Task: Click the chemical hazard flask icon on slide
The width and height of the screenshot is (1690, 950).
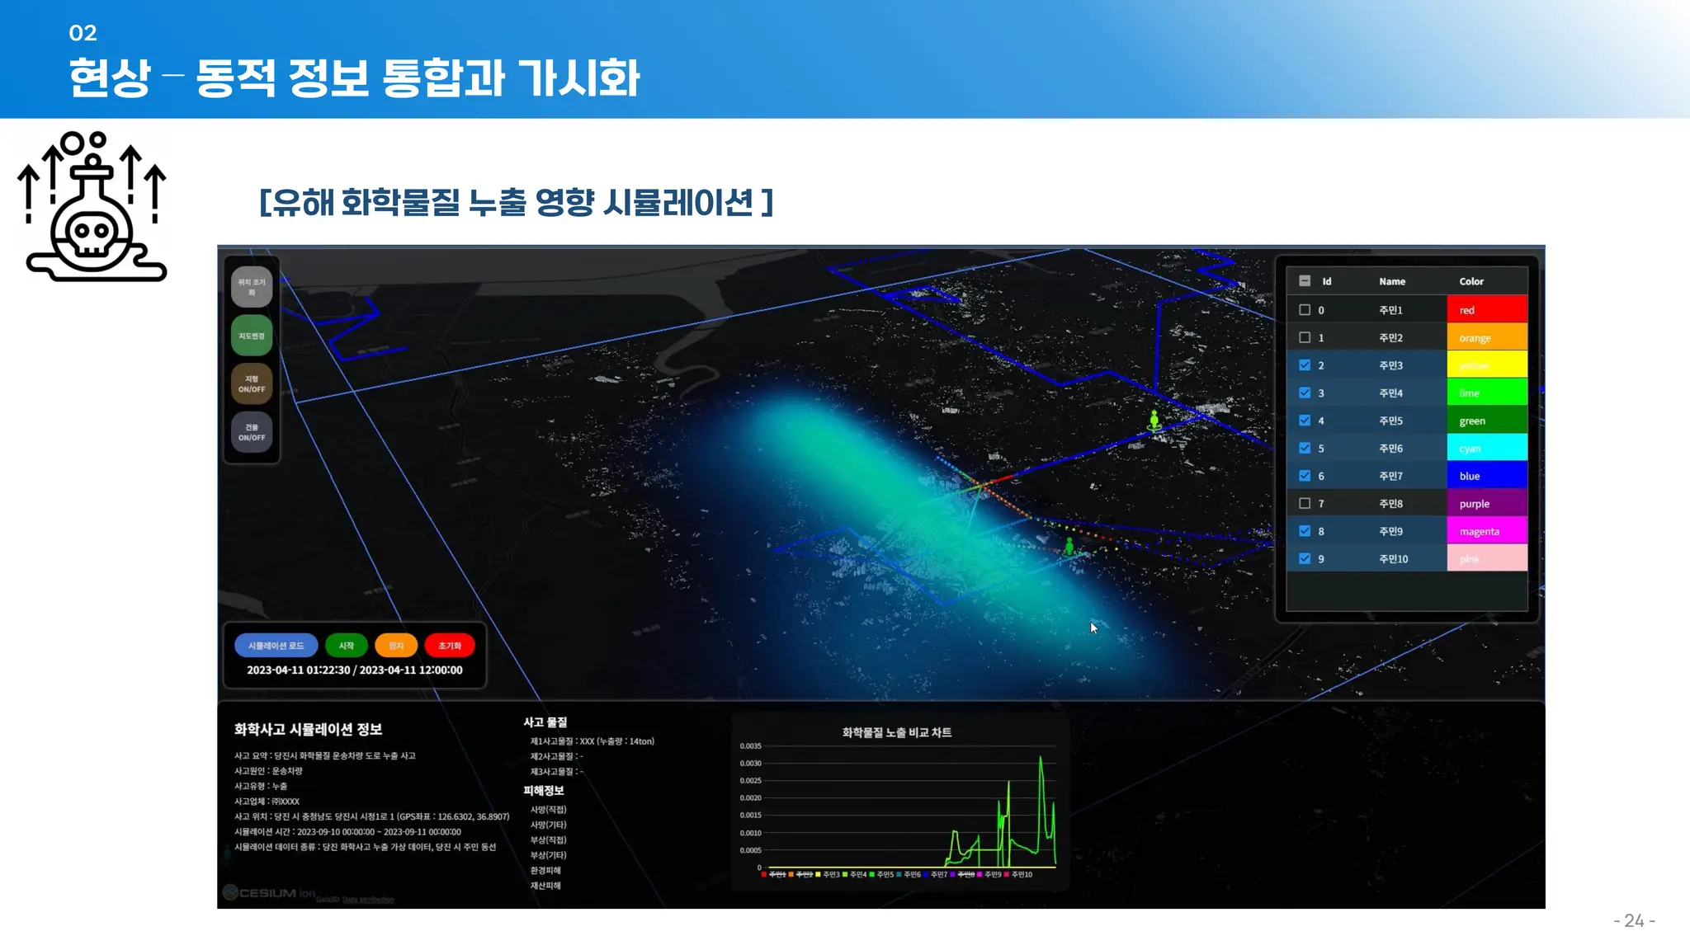Action: [x=92, y=206]
